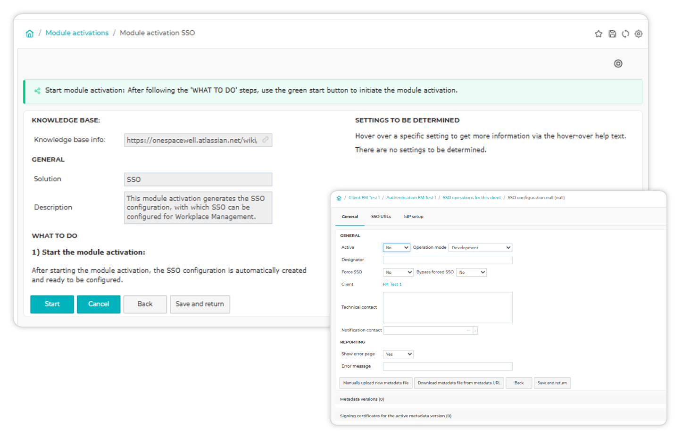This screenshot has width=682, height=438.
Task: Change the Force SSO dropdown value
Action: point(397,272)
